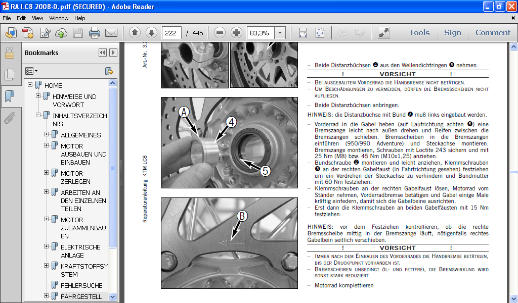Open the Tools pane
Screen dimensions: 518x303
click(419, 33)
